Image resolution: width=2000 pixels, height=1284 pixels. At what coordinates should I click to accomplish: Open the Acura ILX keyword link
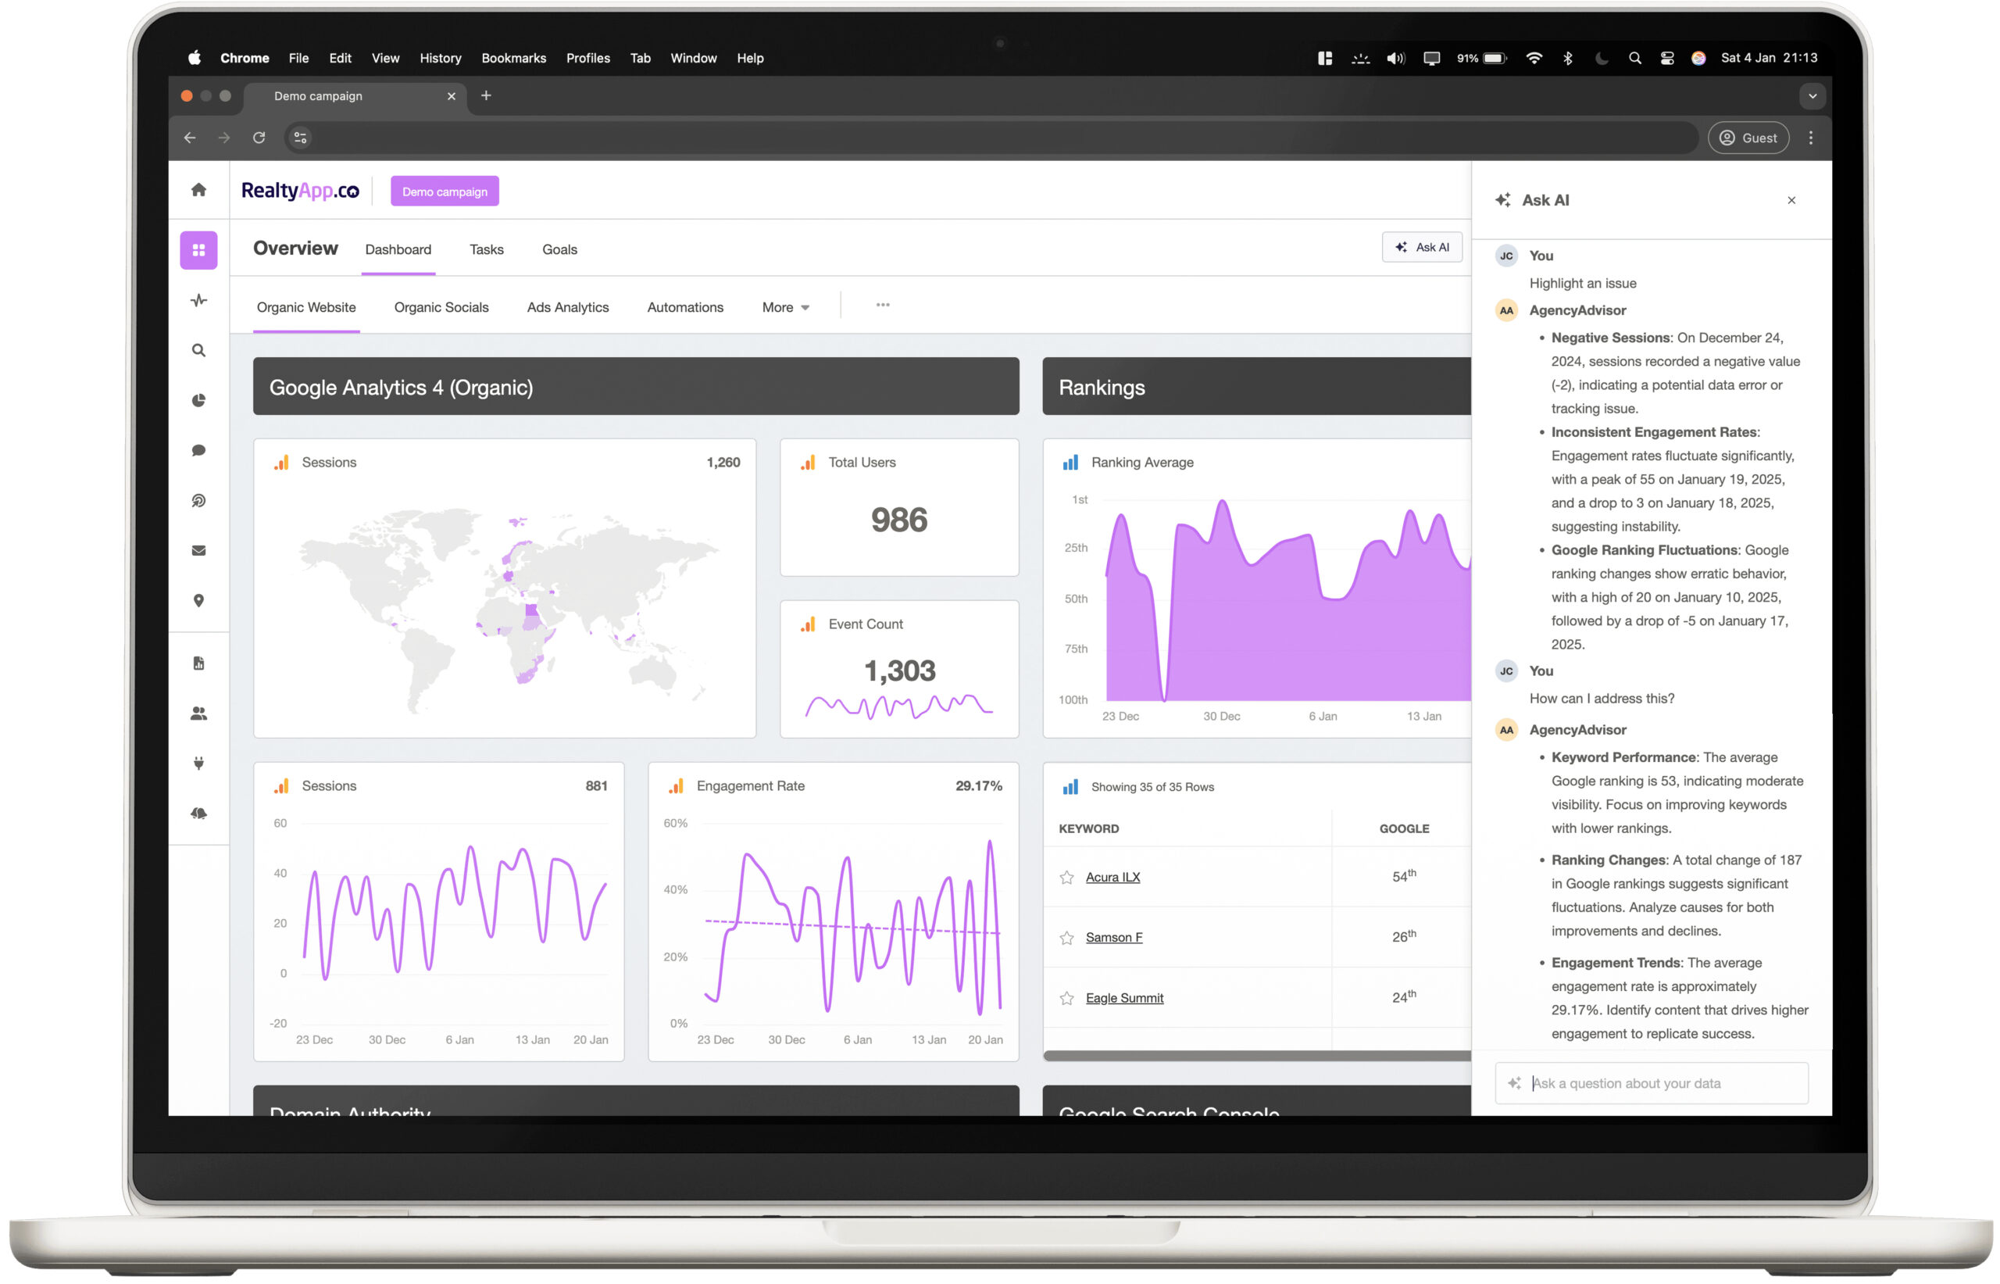click(x=1112, y=877)
